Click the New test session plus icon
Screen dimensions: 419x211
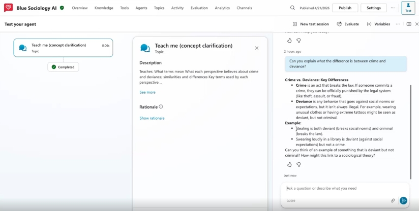[295, 24]
